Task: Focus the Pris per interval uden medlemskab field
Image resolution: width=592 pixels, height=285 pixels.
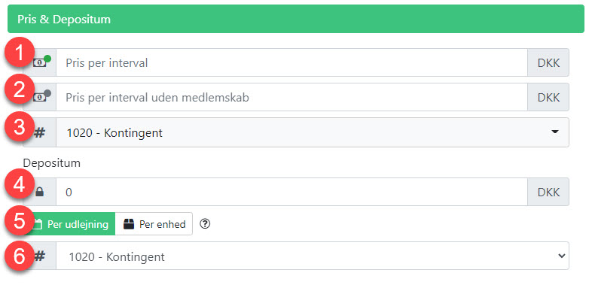Action: pos(291,97)
